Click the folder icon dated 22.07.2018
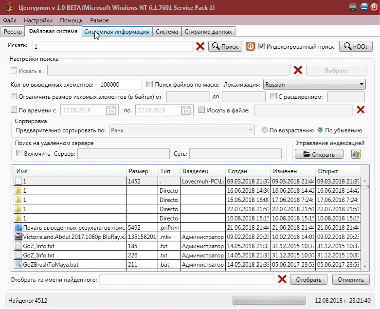This screenshot has height=310, width=380. 18,209
